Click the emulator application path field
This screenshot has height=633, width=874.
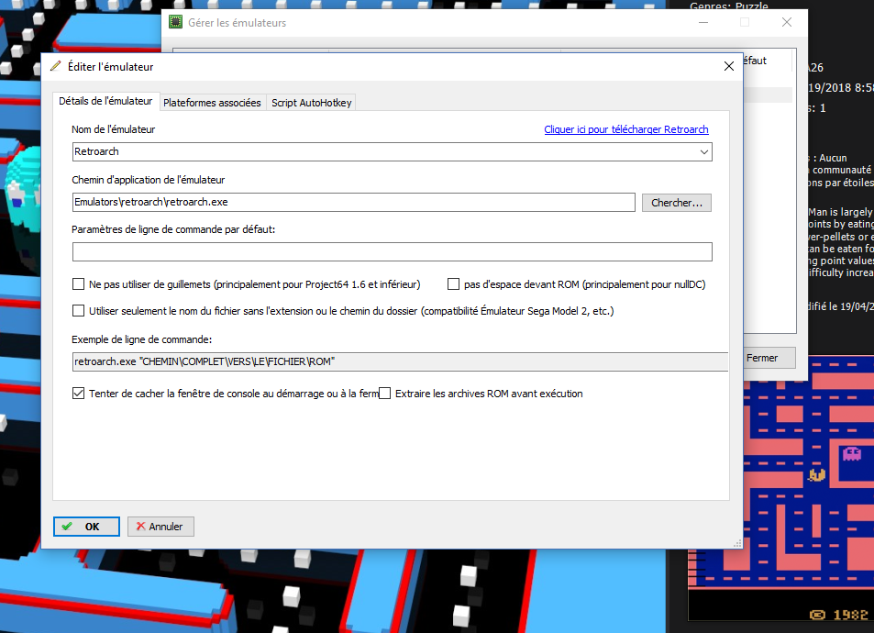[x=353, y=202]
